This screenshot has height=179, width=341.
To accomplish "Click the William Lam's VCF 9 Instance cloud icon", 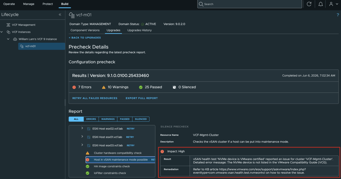I will [15, 39].
